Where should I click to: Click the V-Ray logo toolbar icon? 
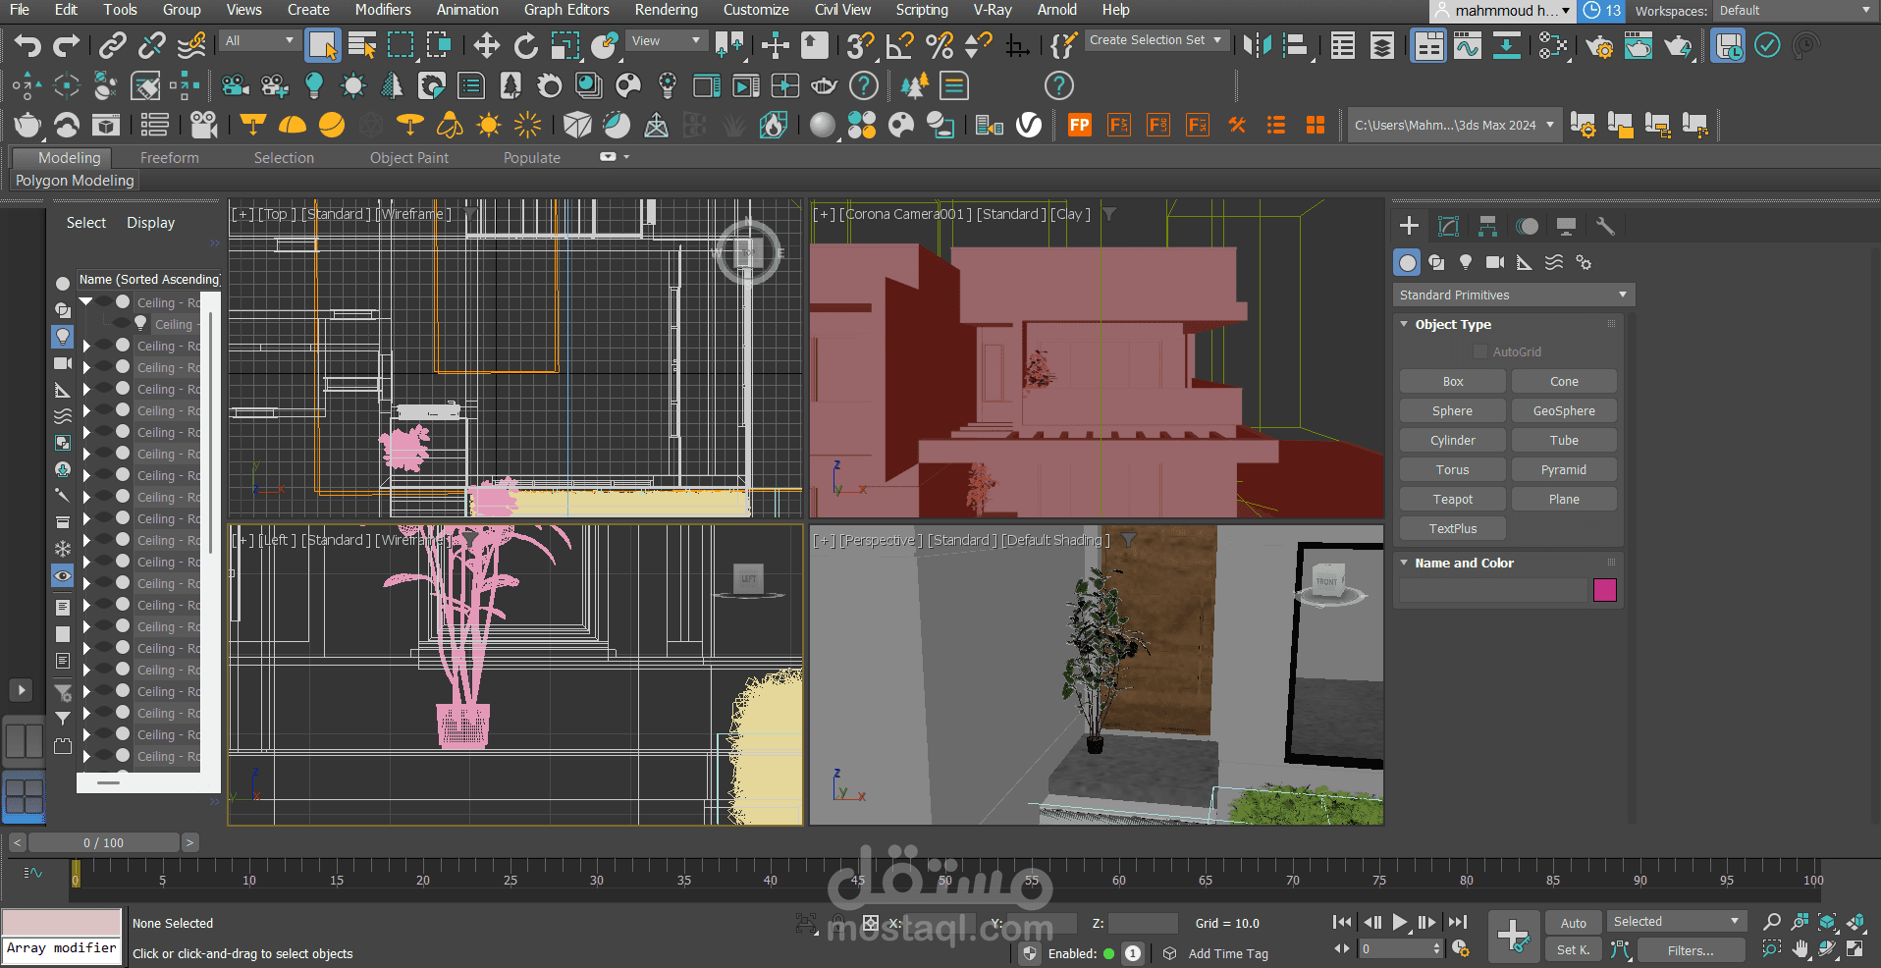click(1029, 126)
